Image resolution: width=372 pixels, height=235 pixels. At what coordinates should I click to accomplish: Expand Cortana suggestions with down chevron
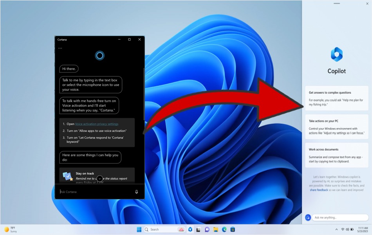click(99, 179)
